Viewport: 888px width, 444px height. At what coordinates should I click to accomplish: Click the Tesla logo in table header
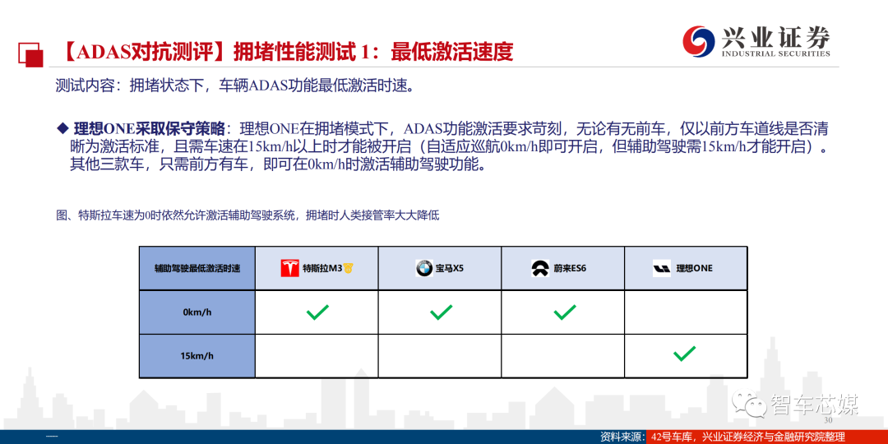(x=290, y=268)
